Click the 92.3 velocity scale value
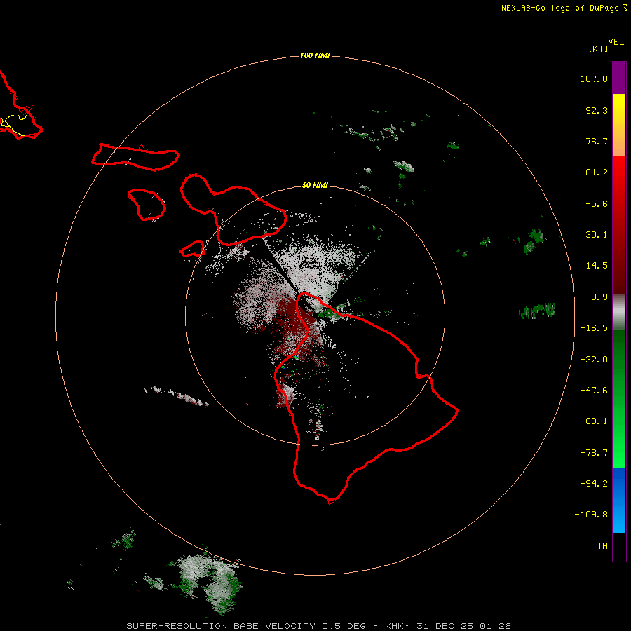 597,110
